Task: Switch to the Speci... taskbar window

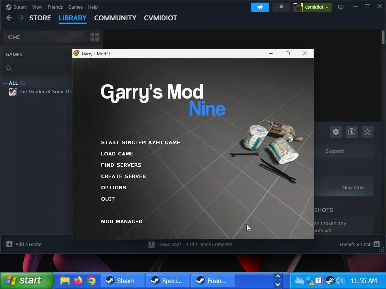Action: pyautogui.click(x=168, y=281)
